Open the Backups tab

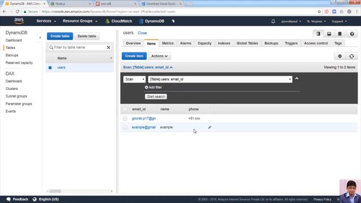271,43
